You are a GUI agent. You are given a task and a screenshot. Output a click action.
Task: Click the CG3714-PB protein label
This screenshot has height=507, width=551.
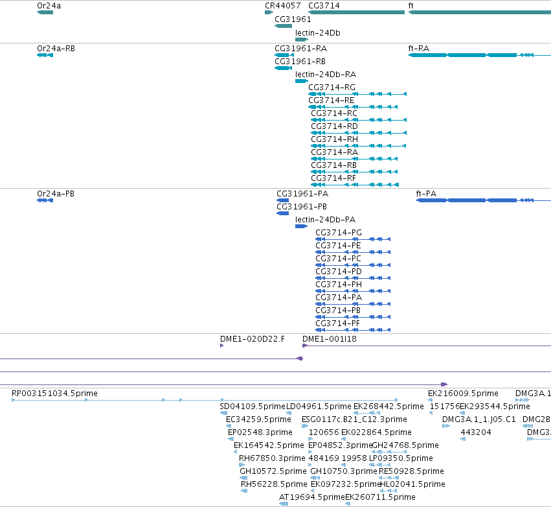click(x=338, y=311)
